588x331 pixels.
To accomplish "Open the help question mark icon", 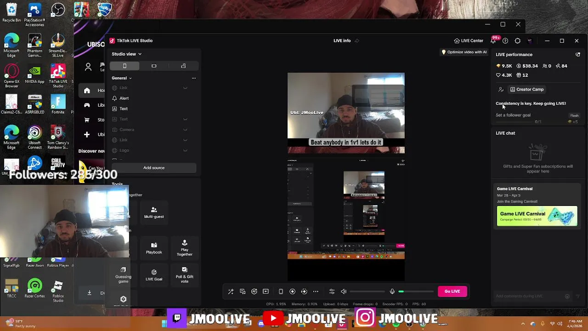I will click(505, 41).
